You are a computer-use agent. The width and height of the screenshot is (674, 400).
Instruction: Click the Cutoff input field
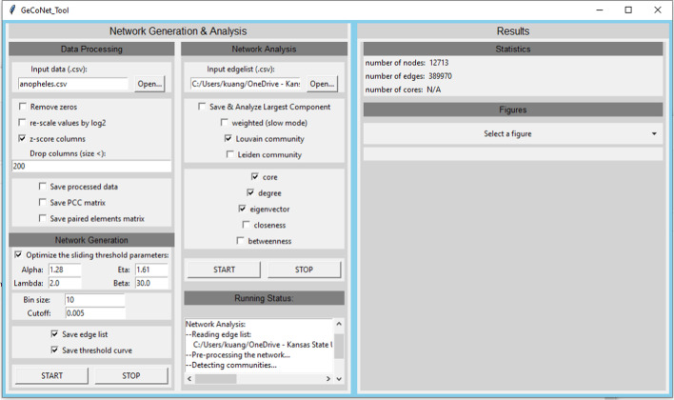(x=94, y=312)
